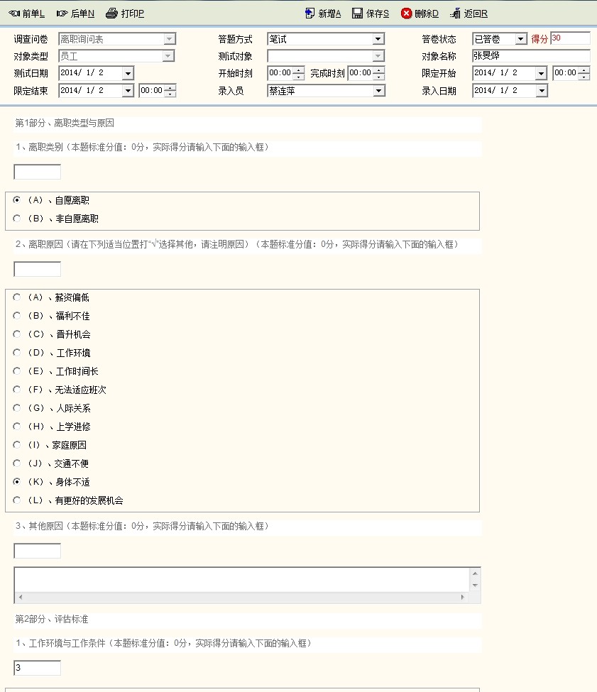Click the horizontal scrollbar right arrow
This screenshot has height=692, width=597.
pos(464,598)
